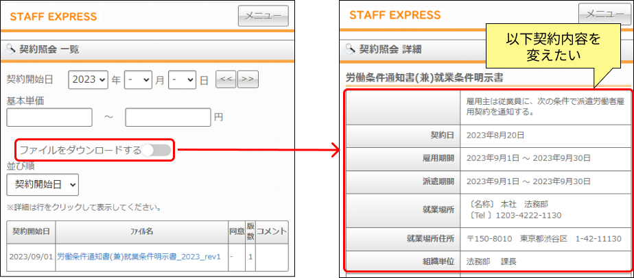Click the ファイル名 column header
Image resolution: width=634 pixels, height=278 pixels.
tap(140, 231)
